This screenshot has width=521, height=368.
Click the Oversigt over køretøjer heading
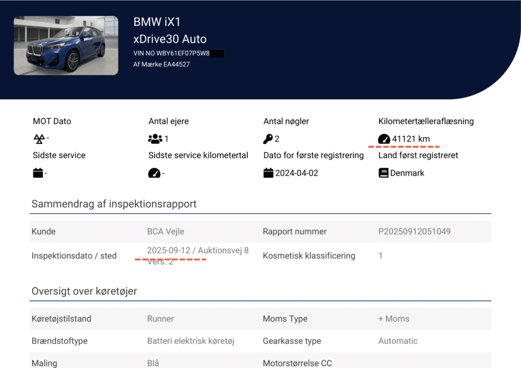[84, 292]
